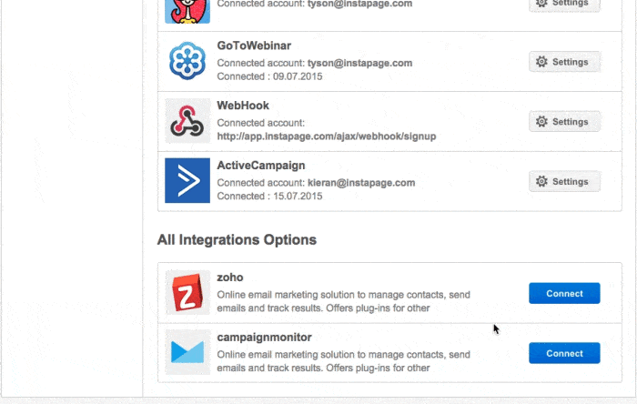The width and height of the screenshot is (637, 404).
Task: Connect the campaignmonitor integration
Action: (x=564, y=353)
